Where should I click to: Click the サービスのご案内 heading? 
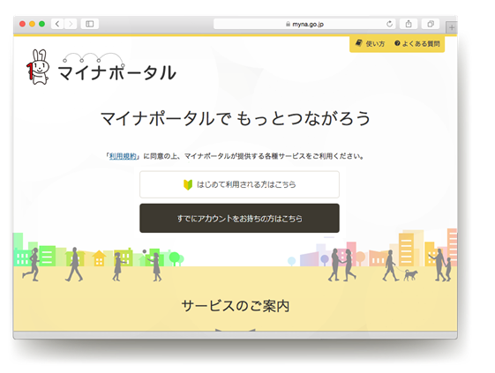click(236, 305)
